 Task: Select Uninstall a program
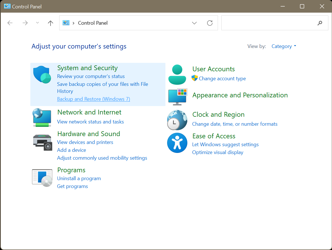tap(79, 178)
